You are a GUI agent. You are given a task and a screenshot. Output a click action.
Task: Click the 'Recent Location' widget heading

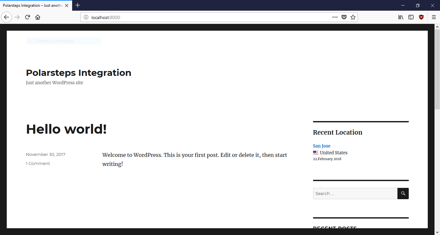click(x=338, y=132)
